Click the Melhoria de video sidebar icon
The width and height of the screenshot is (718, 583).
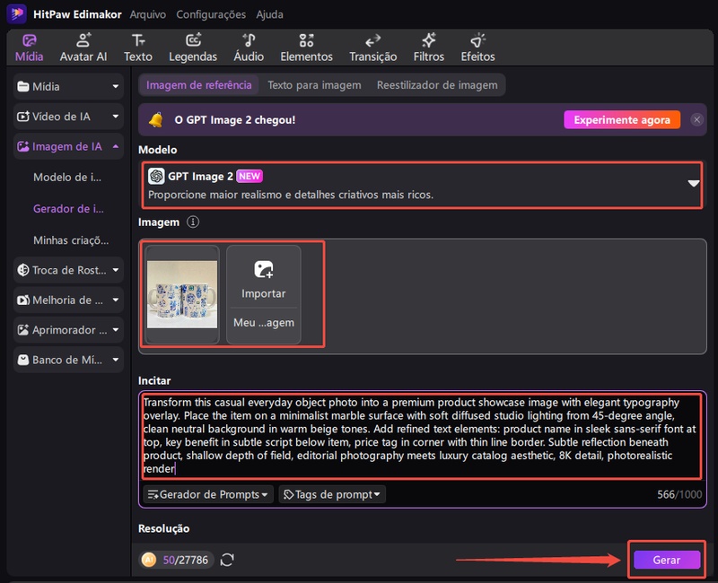pos(23,300)
